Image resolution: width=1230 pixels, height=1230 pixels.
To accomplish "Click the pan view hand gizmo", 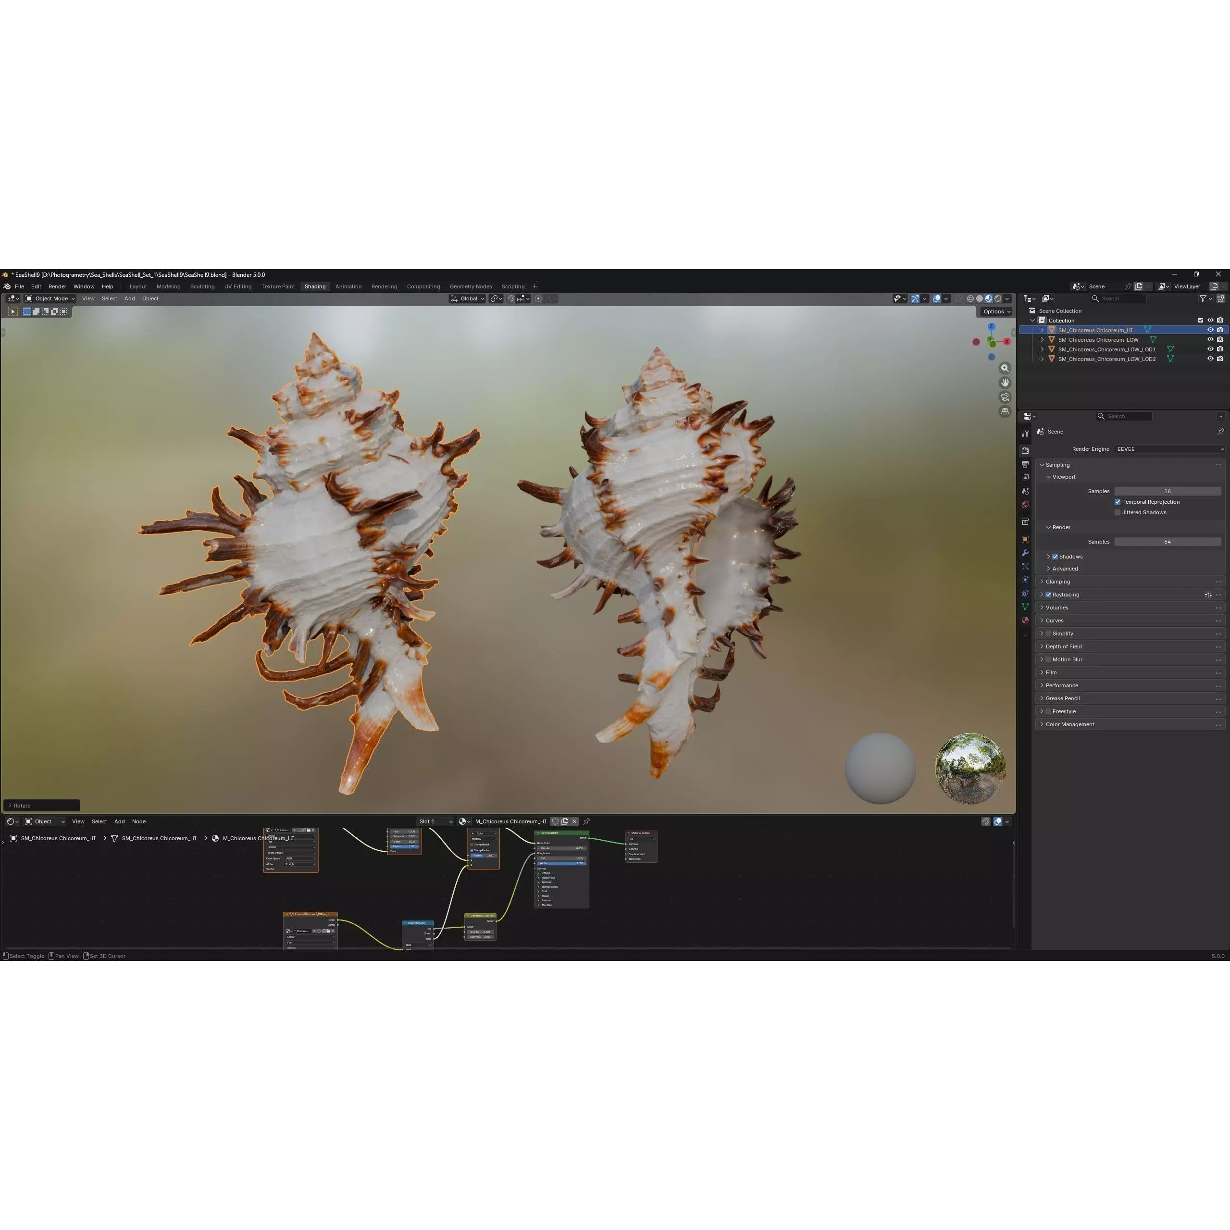I will [x=1005, y=383].
